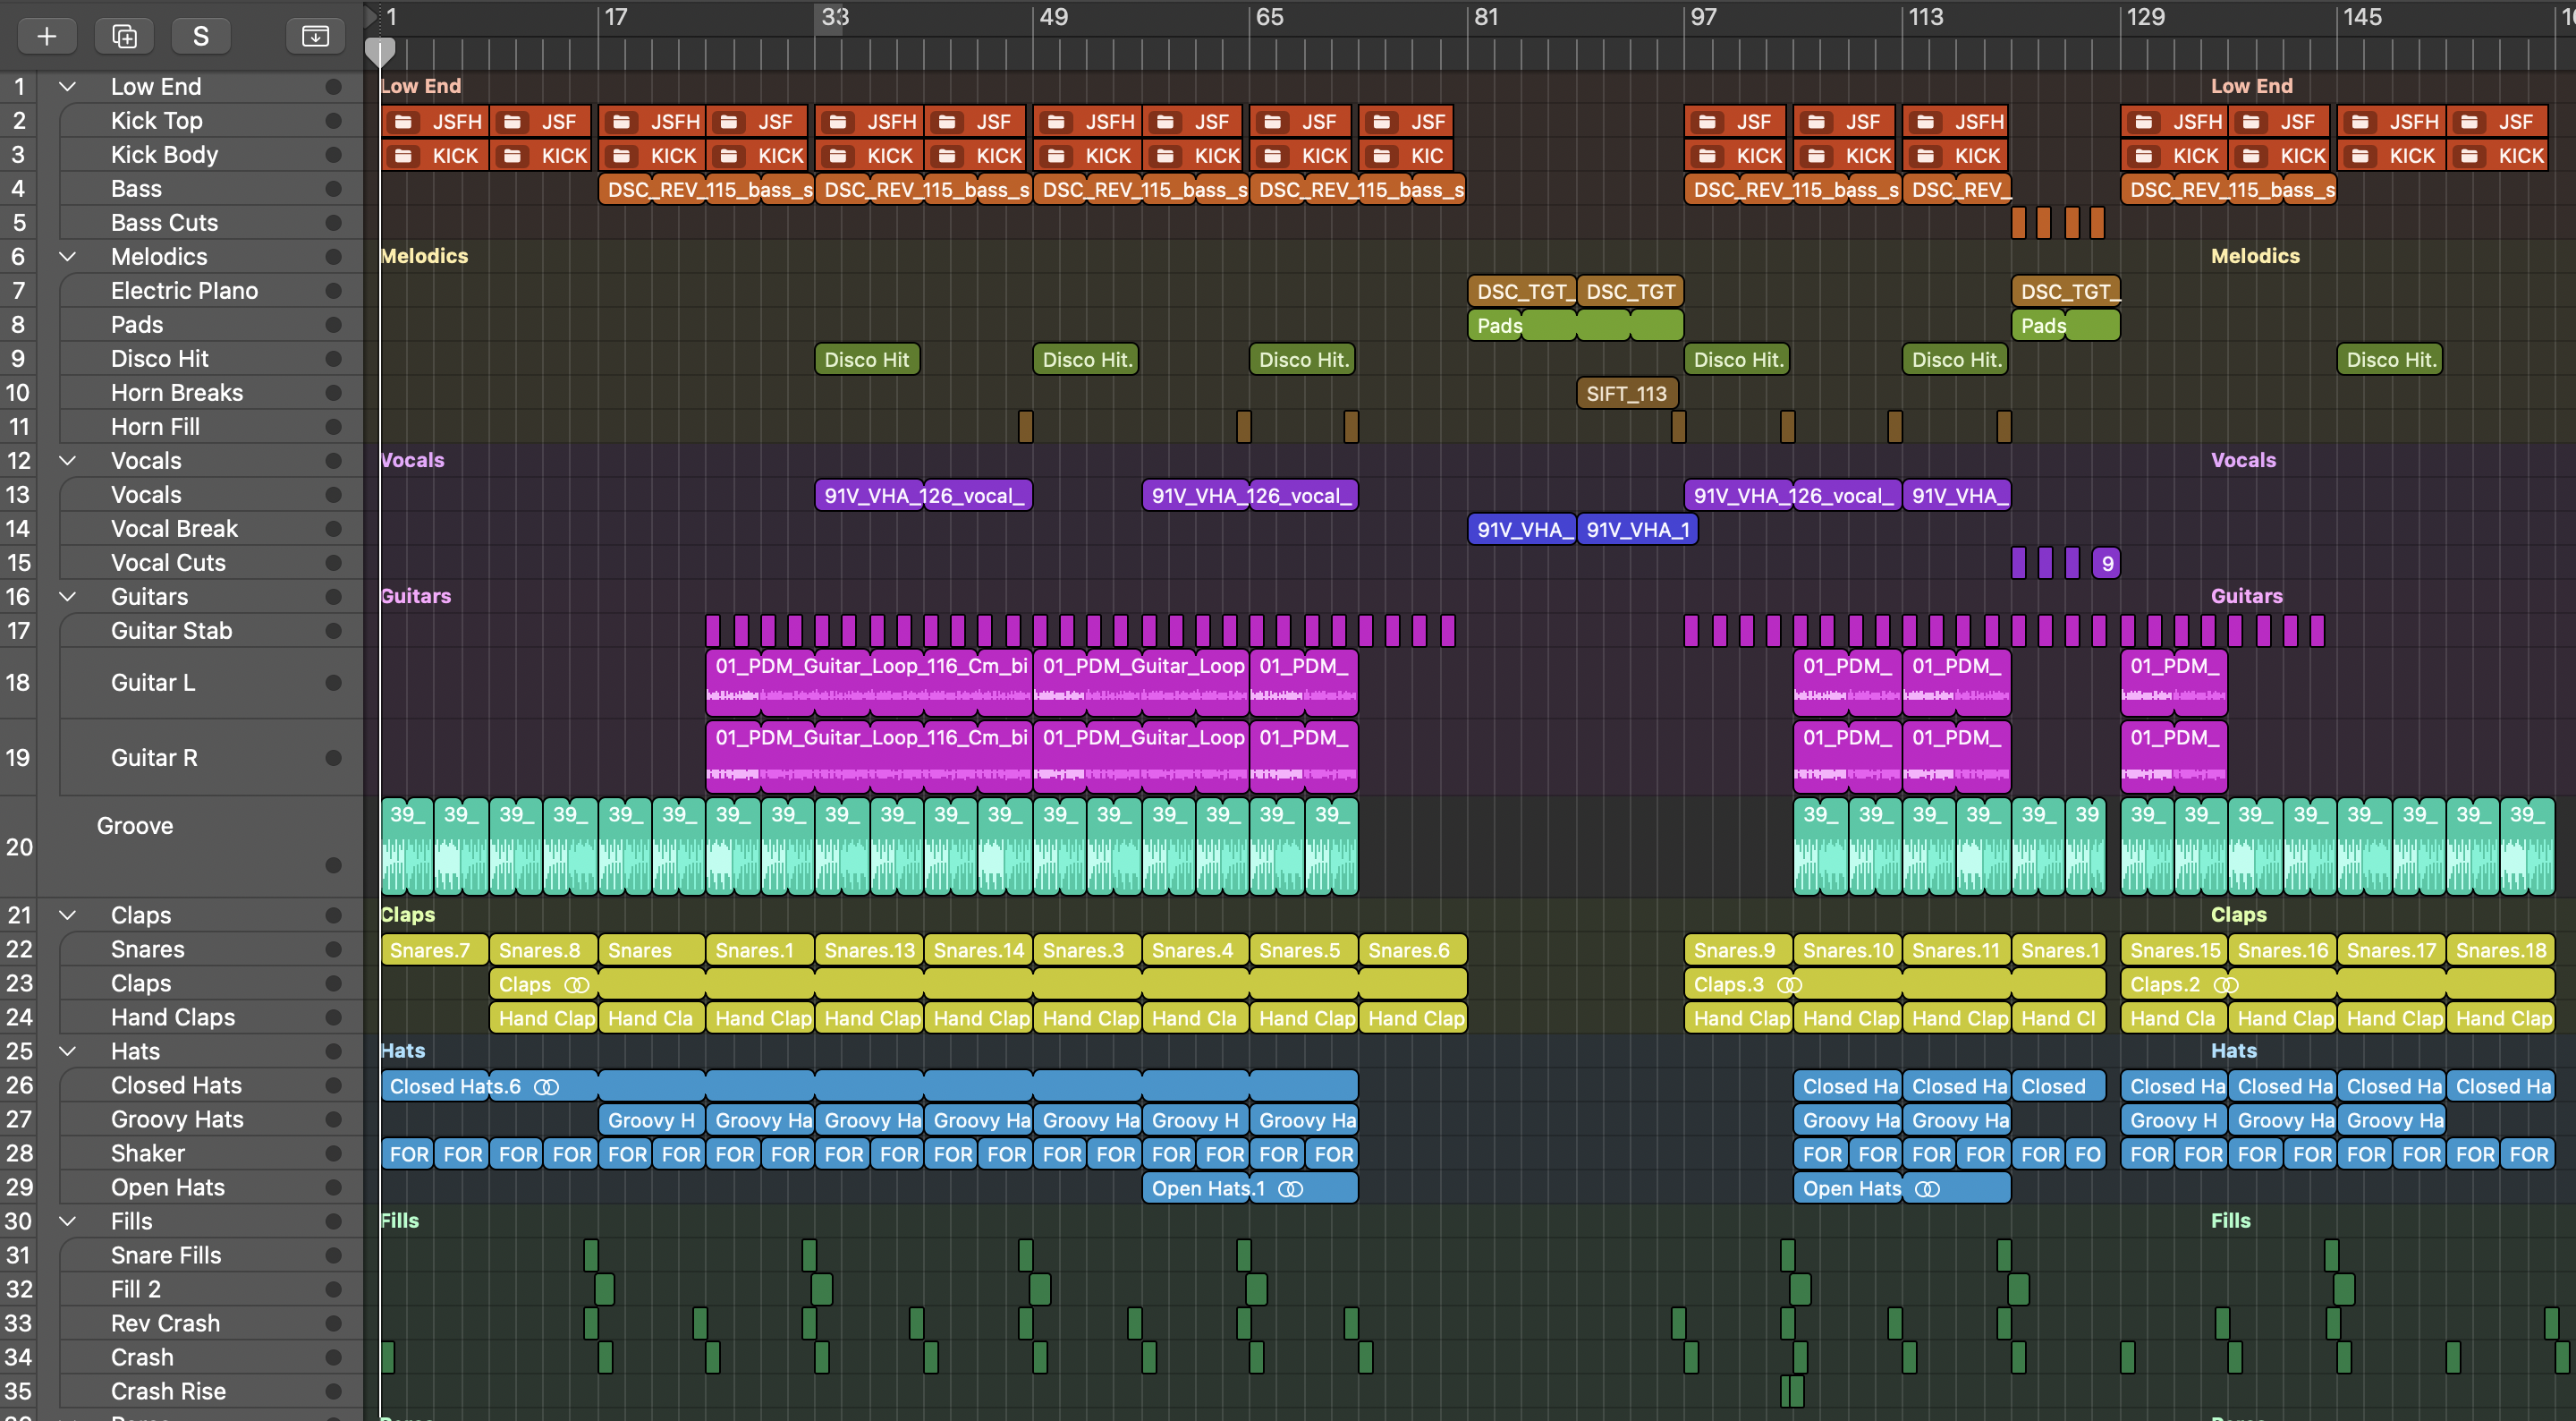Collapse the Hats track stack
2576x1421 pixels.
67,1051
